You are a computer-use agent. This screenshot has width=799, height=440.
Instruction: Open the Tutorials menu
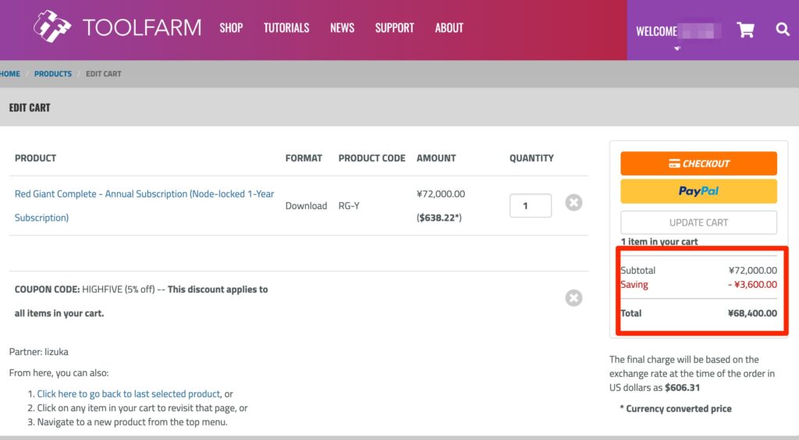coord(286,28)
